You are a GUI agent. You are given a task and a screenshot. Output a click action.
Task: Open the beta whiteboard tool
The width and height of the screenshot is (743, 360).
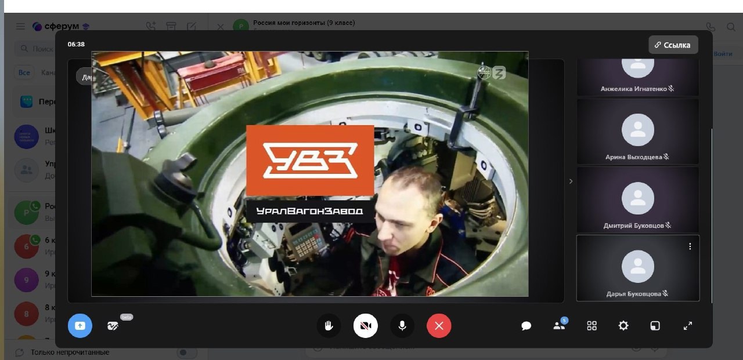coord(113,326)
